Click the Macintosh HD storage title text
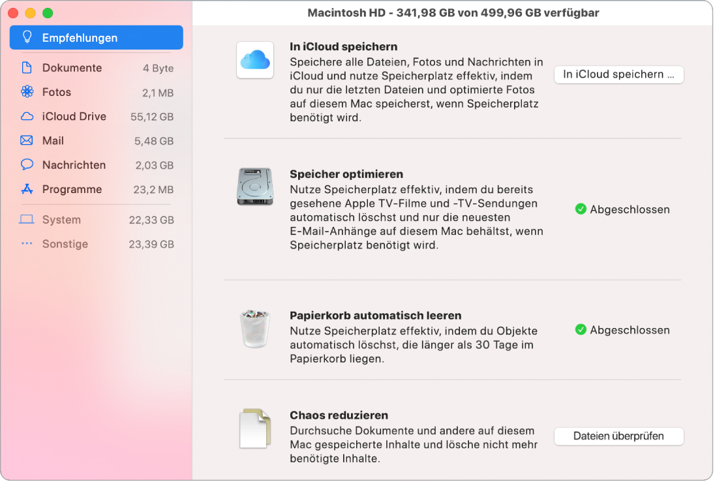 tap(452, 12)
